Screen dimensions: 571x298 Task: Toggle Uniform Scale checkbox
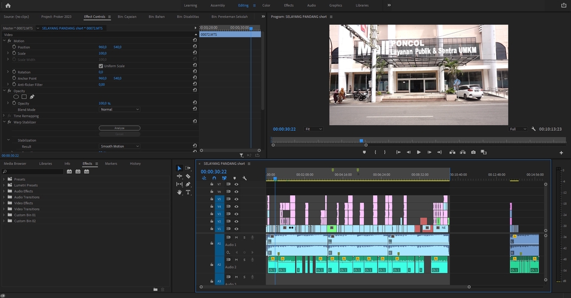tap(101, 66)
